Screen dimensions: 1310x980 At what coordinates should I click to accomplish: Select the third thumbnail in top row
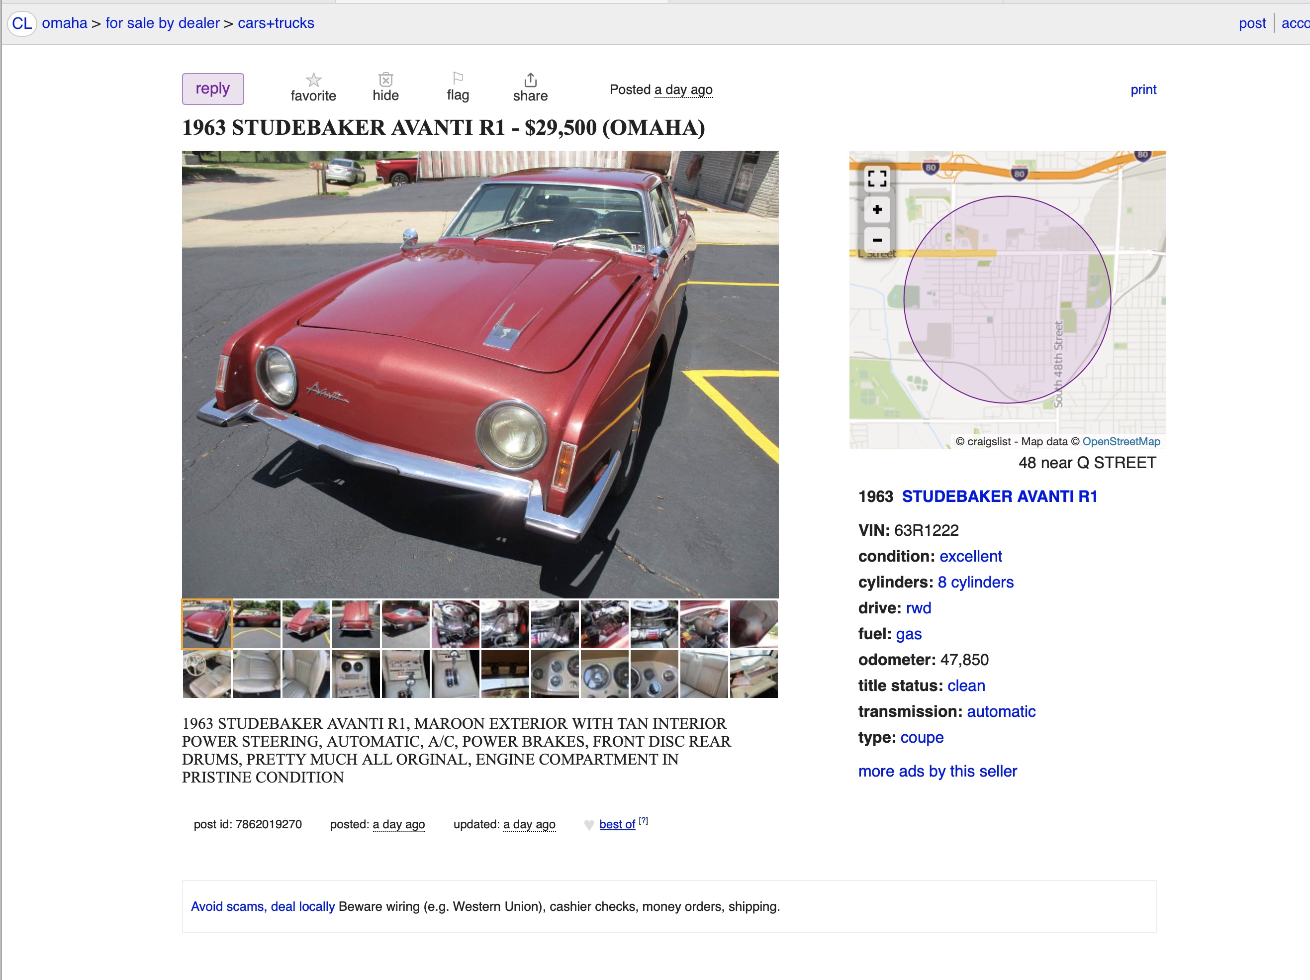(306, 624)
